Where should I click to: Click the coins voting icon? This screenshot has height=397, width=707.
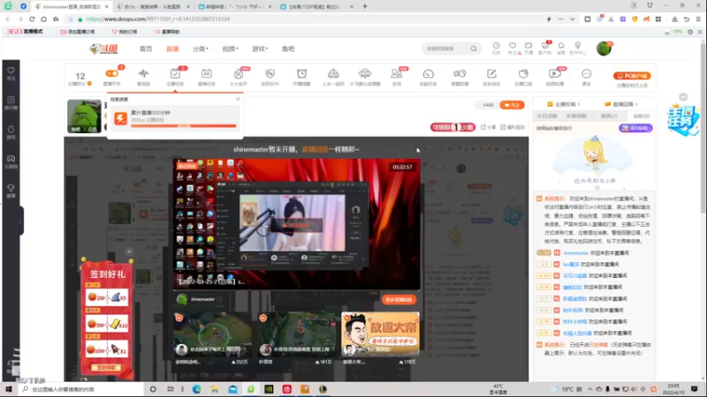460,73
